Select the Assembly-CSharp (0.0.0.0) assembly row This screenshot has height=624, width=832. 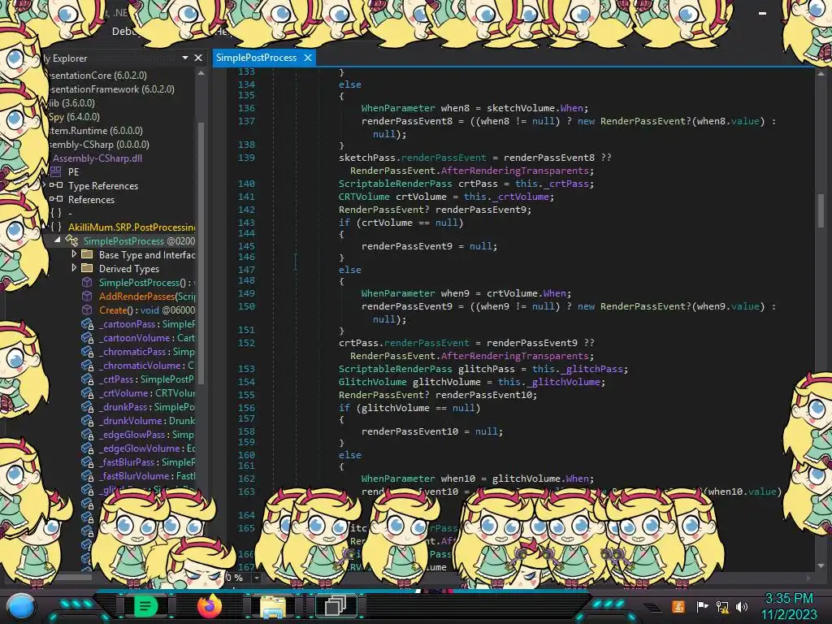98,145
